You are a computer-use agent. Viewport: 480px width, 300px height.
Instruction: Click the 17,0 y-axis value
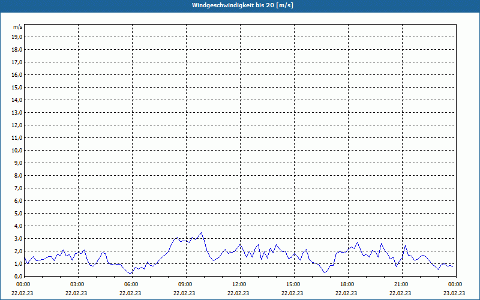pyautogui.click(x=17, y=62)
